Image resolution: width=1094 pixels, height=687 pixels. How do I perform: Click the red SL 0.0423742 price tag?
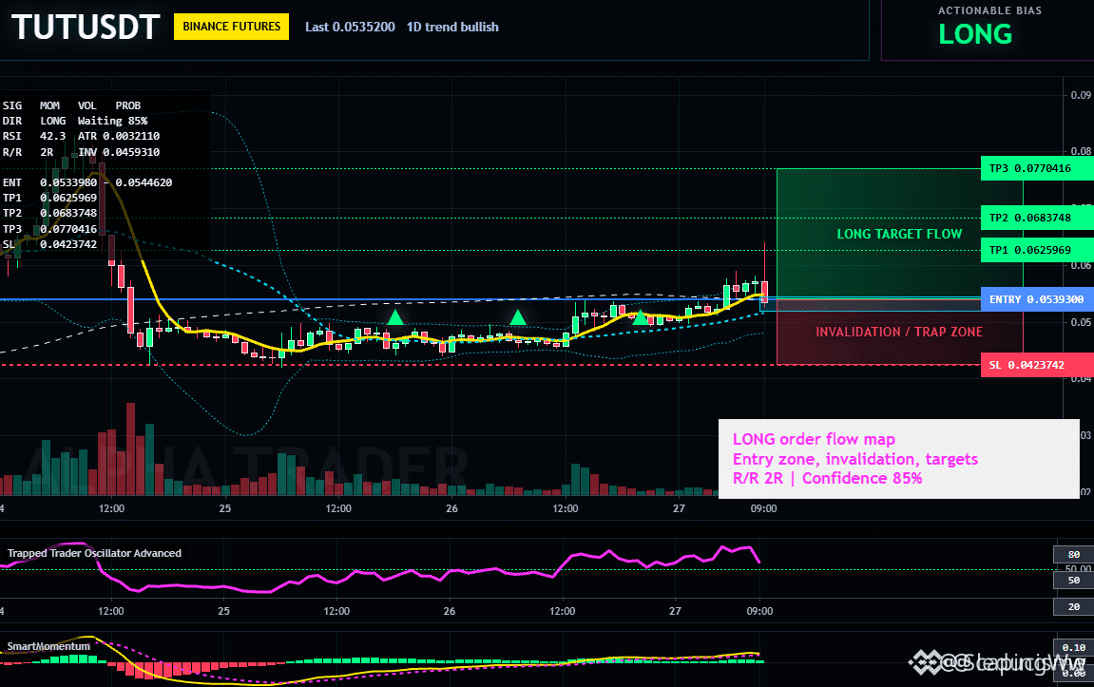[1037, 365]
